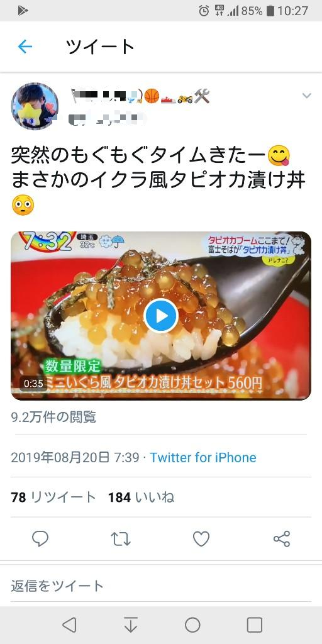The width and height of the screenshot is (322, 644).
Task: Tap the alarm clock status icon
Action: [x=204, y=11]
